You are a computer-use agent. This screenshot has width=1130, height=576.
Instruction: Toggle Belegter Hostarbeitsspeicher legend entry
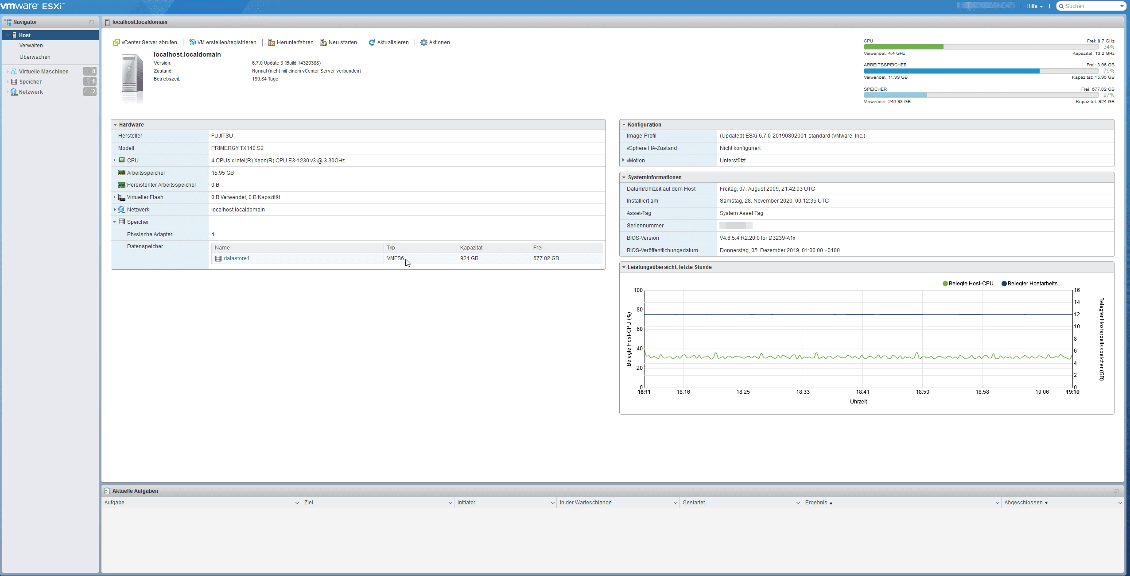coord(1031,284)
